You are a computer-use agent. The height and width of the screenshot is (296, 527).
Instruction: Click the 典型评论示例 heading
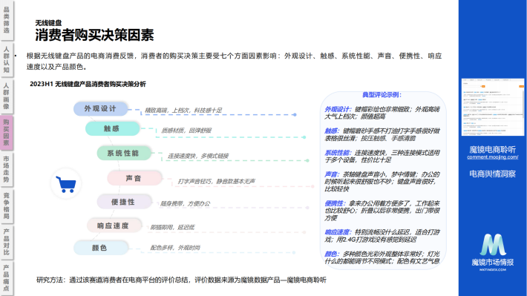point(382,95)
